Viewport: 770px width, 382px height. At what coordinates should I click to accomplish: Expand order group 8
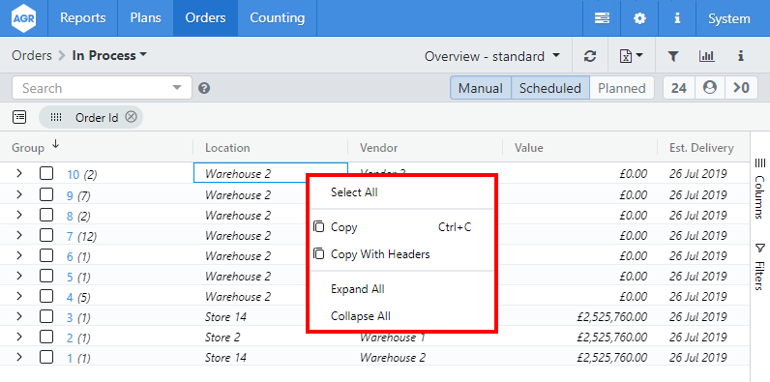19,215
